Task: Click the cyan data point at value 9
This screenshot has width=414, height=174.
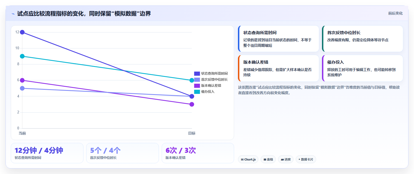Action: (x=22, y=56)
